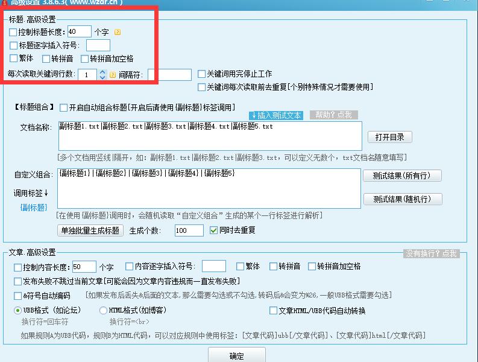Enable 控制标题长度 checkbox
Image resolution: width=478 pixels, height=362 pixels.
coord(14,32)
